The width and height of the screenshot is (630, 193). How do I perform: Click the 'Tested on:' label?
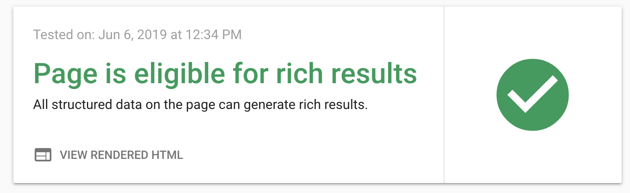click(x=64, y=35)
